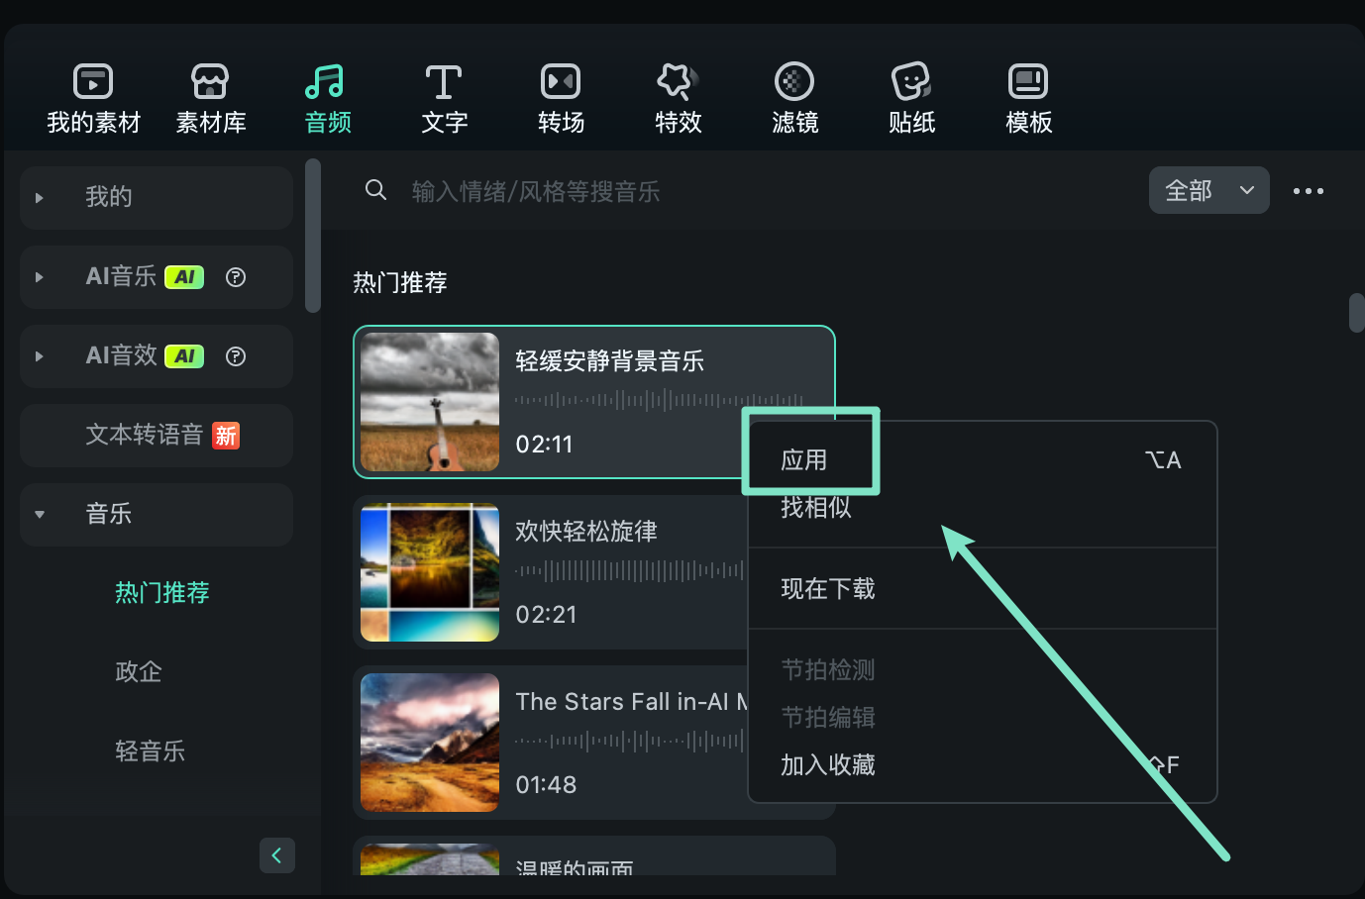Open the 转场 (Transitions) panel
Viewport: 1365px width, 899px height.
(x=561, y=96)
